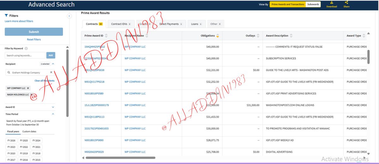Viewport: 379px width, 164px height.
Task: Select FY 2016 fiscal year
Action: (24, 160)
